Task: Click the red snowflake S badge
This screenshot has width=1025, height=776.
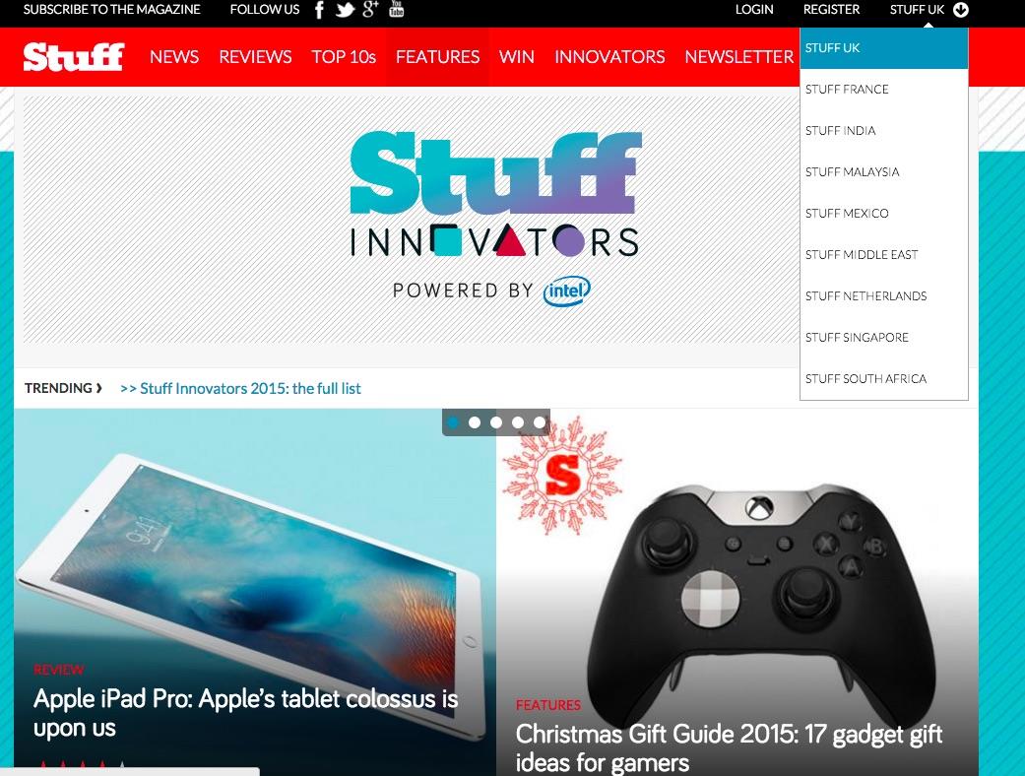Action: click(562, 476)
